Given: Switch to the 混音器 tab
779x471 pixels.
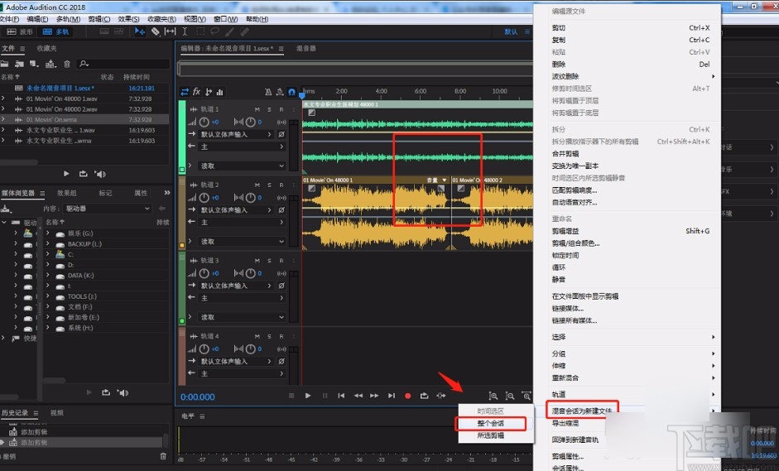Looking at the screenshot, I should (x=306, y=48).
